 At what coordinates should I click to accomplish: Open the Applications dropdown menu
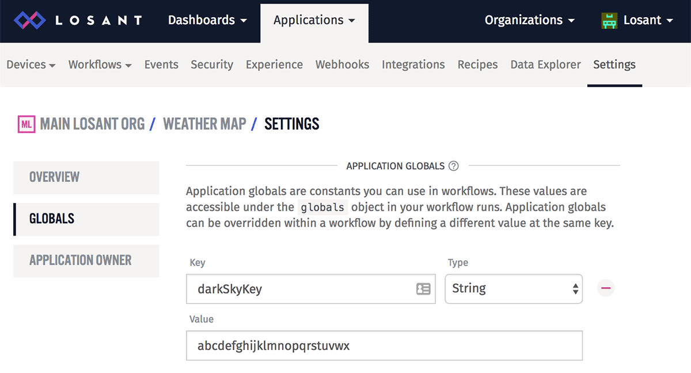(314, 20)
